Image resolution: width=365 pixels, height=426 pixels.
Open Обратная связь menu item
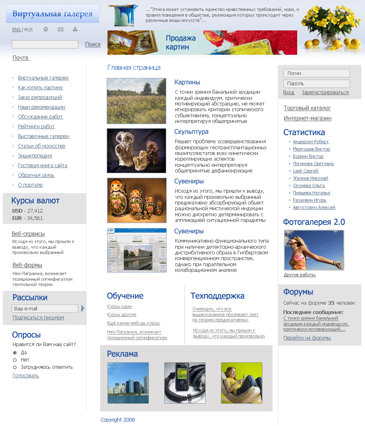pyautogui.click(x=36, y=175)
